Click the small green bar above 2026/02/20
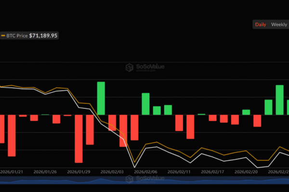Screen dimensions: 289x192 [246, 112]
